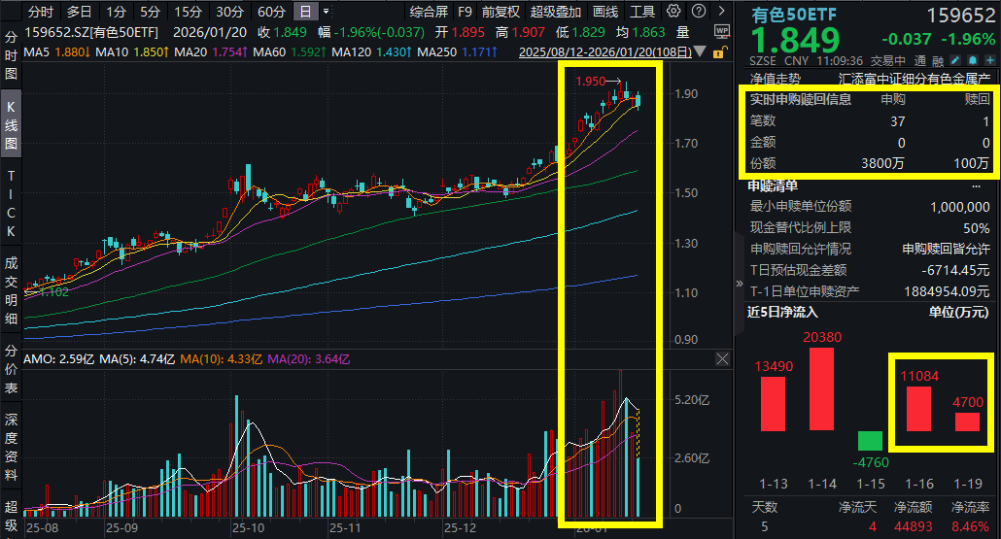Viewport: 1001px width, 539px height.
Task: Click the green -4760 outflow bar
Action: (x=870, y=441)
